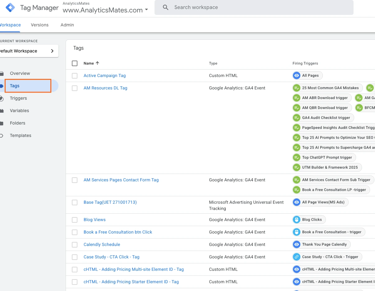Check the Calendly Schedule checkbox
Viewport: 375px width, 291px height.
[75, 245]
